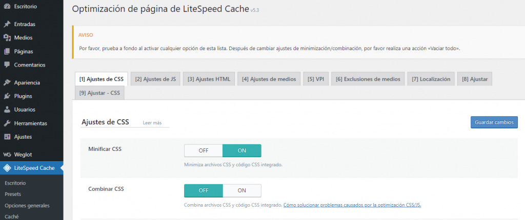
Task: Click the Weglot WG icon
Action: pos(7,154)
